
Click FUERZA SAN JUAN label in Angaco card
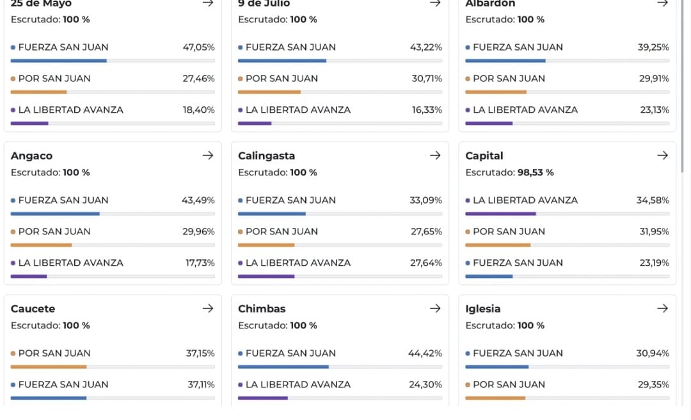click(63, 200)
